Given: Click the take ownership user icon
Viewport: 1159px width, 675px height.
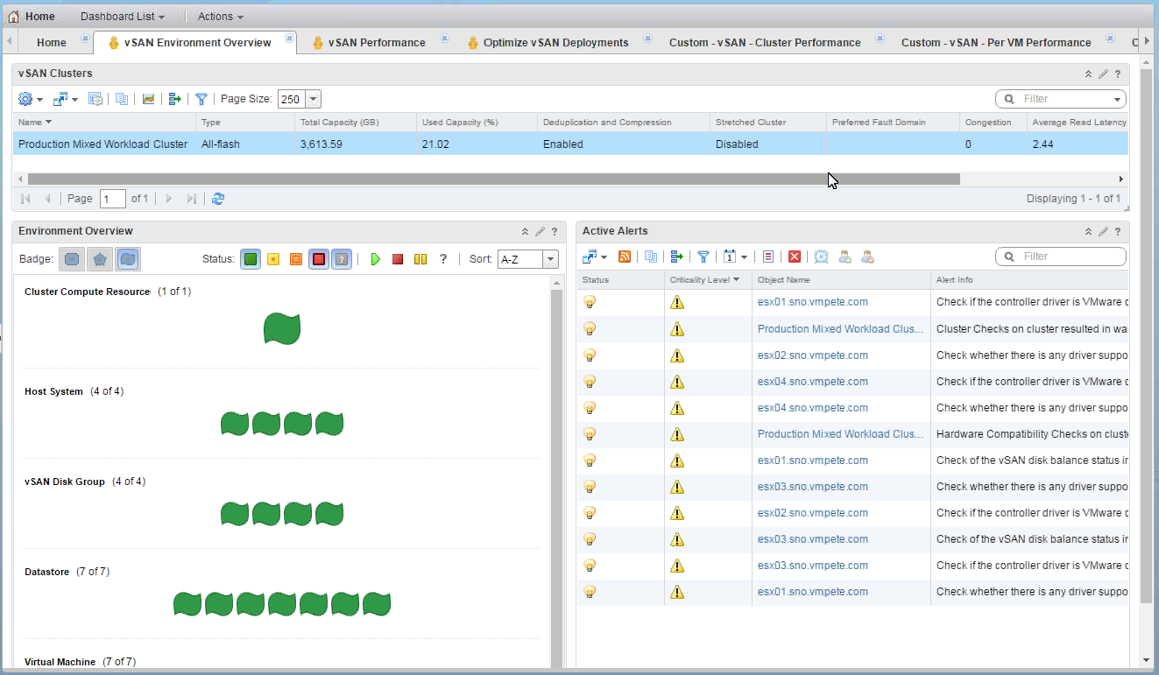Looking at the screenshot, I should point(845,257).
